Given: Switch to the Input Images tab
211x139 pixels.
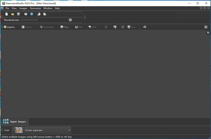Looking at the screenshot, I should (15, 122).
